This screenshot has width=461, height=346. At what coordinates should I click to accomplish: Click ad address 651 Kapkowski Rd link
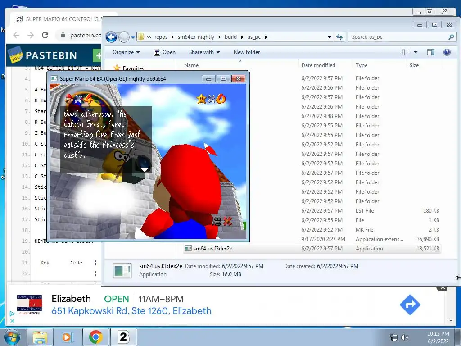point(131,311)
